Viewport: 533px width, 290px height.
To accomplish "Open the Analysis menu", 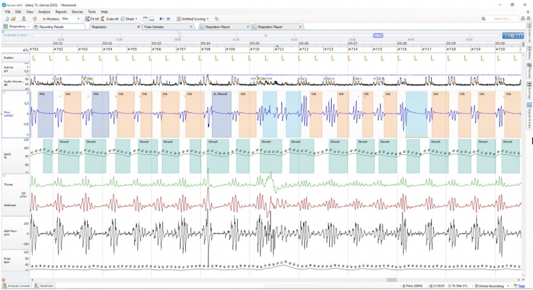I will pos(44,12).
